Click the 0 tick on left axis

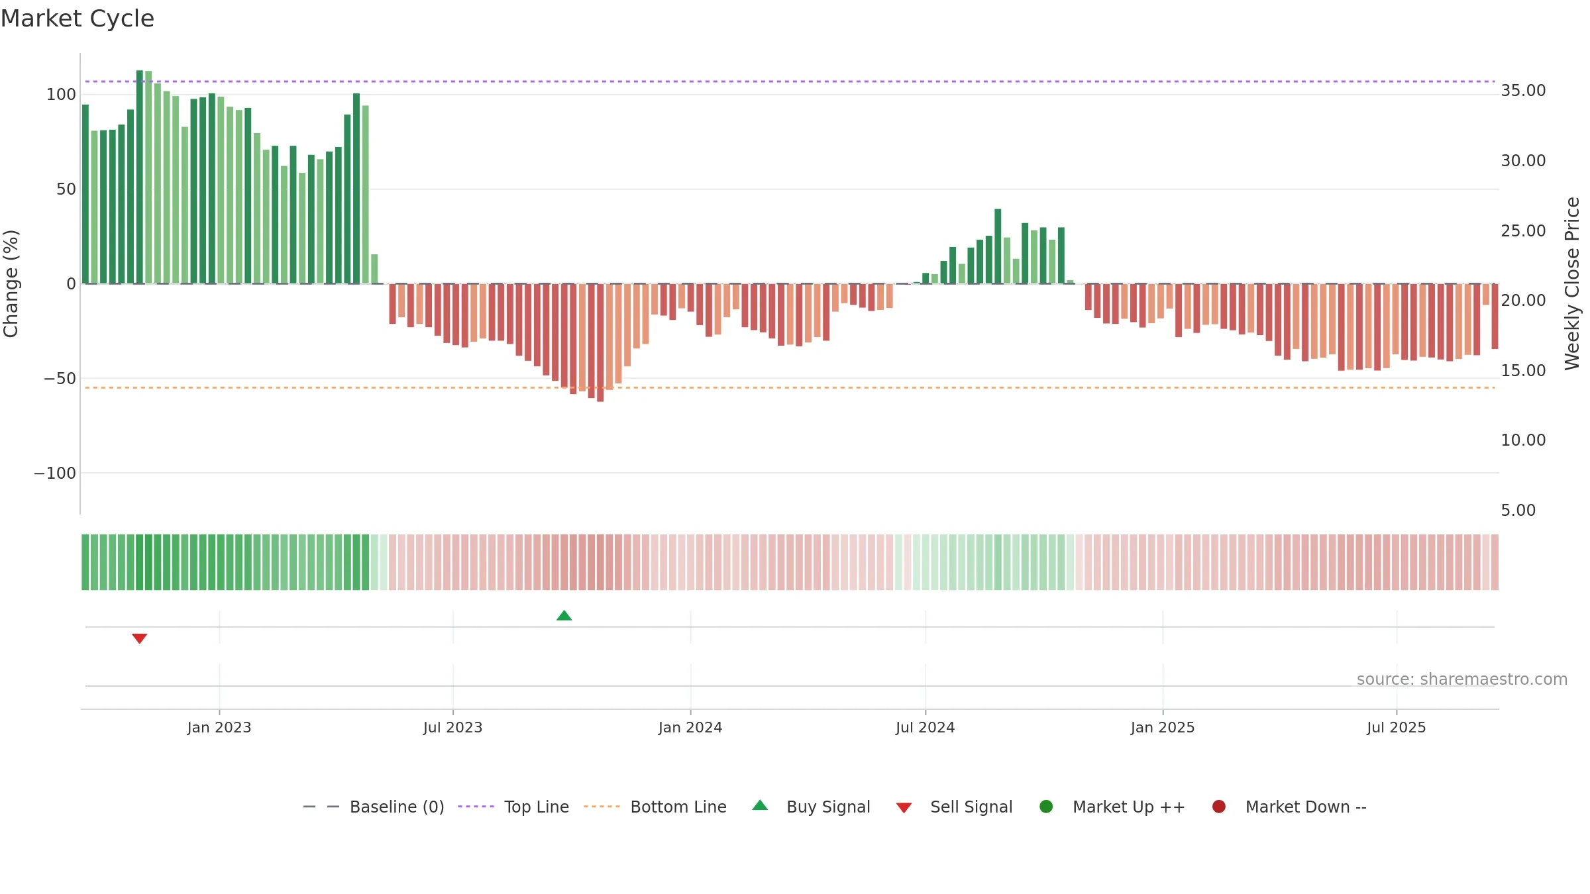[72, 284]
